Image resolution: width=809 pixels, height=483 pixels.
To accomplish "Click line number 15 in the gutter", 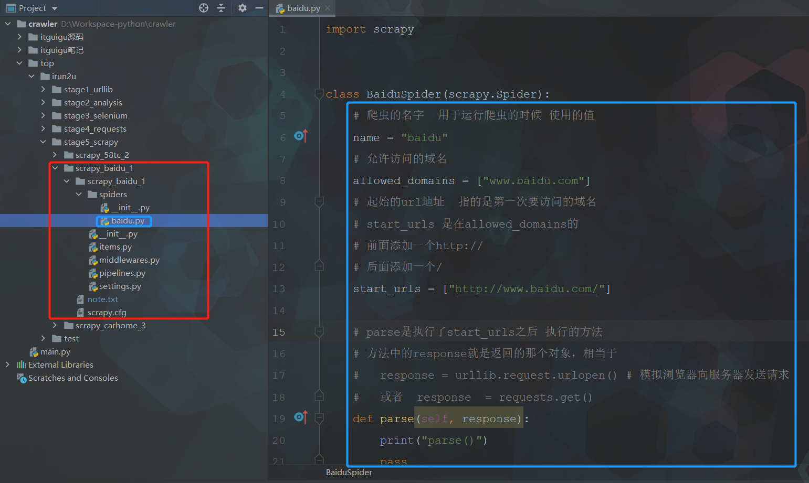I will [279, 332].
